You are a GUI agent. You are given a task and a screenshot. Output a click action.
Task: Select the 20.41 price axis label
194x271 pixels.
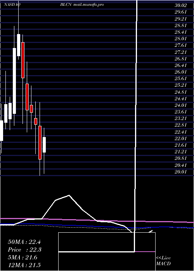click(x=180, y=165)
